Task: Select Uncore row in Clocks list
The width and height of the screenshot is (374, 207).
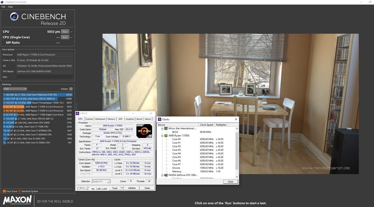Action: click(x=196, y=168)
